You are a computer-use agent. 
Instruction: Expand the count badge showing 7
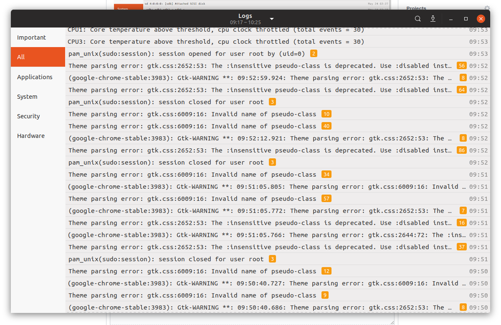point(463,211)
